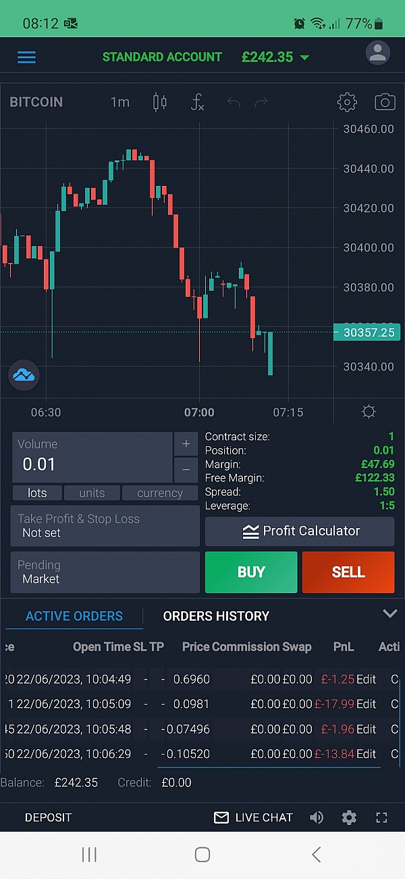The height and width of the screenshot is (879, 405).
Task: Sort the orders by the PnL column
Action: click(x=344, y=647)
